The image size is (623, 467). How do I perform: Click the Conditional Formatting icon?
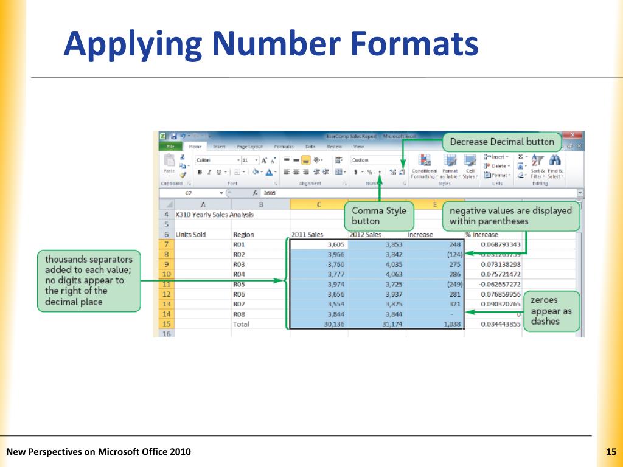[424, 161]
